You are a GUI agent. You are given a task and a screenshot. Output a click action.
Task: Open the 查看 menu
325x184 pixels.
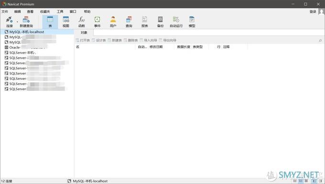30,11
